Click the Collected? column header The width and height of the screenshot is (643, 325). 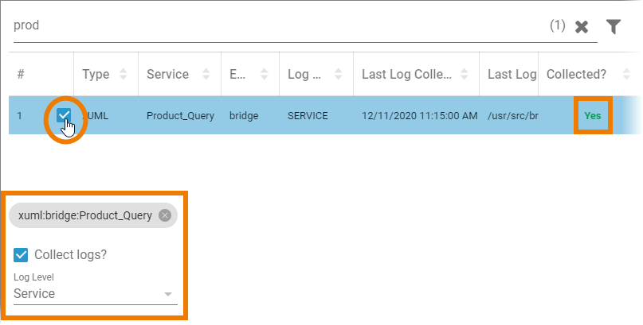pos(576,75)
